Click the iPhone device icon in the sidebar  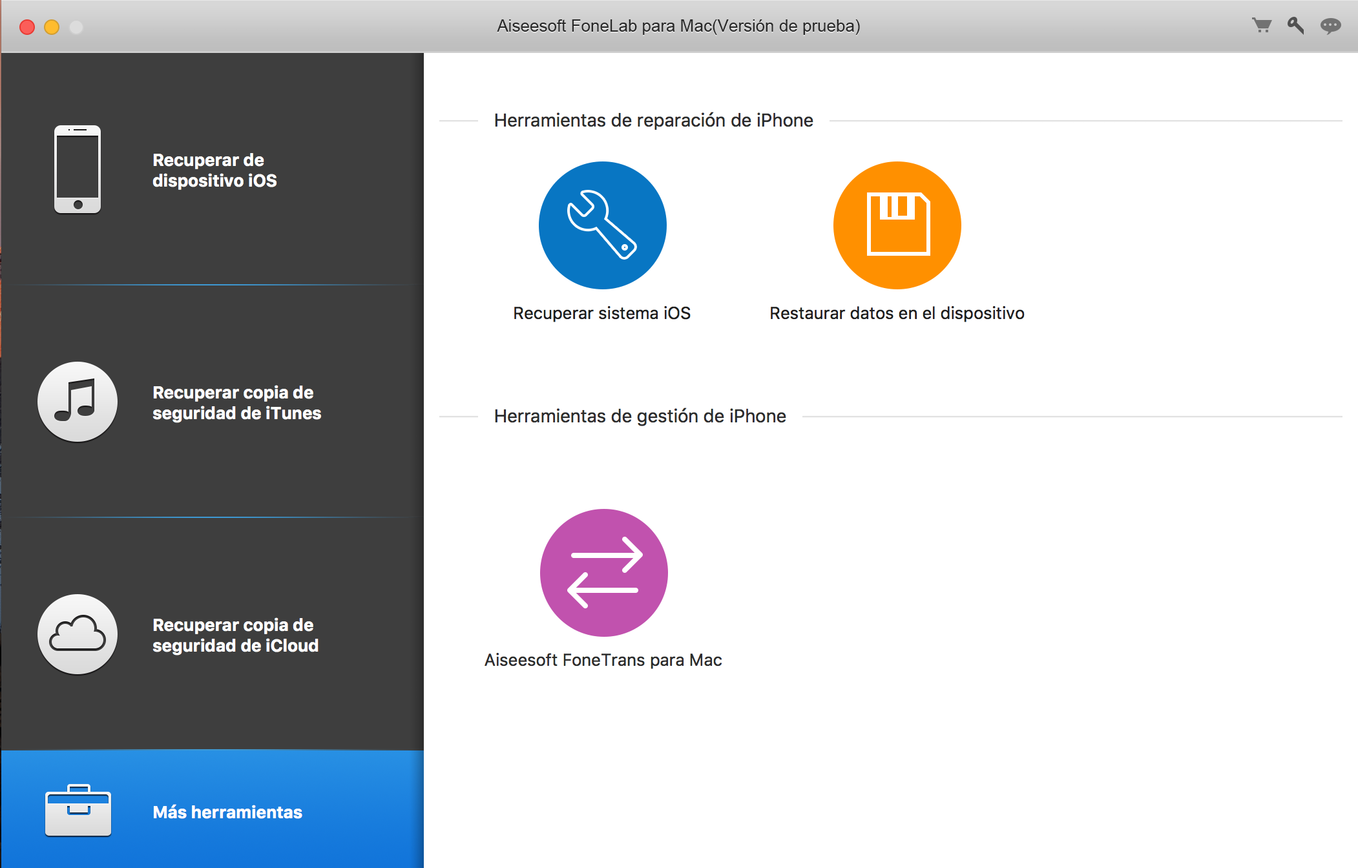tap(78, 169)
